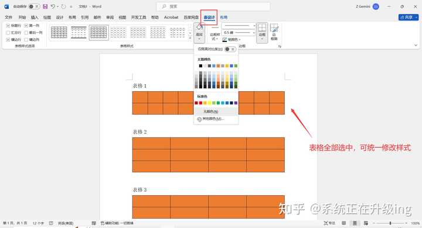Viewport: 422px width, 228px height.
Task: Select the first plain grid table style
Action: [59, 33]
